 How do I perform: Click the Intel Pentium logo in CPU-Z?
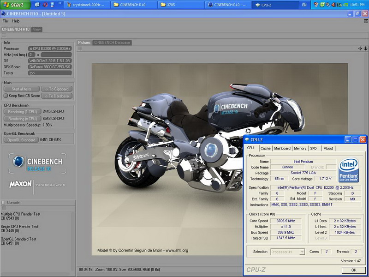tap(349, 170)
